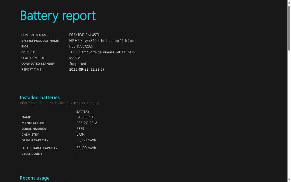Select the battery name GD03059XL
291x182 pixels.
85,117
